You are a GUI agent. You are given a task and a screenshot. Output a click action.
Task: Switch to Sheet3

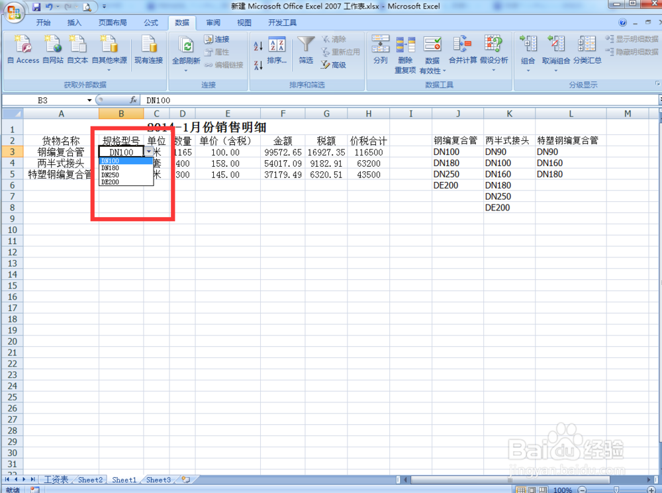[x=158, y=480]
